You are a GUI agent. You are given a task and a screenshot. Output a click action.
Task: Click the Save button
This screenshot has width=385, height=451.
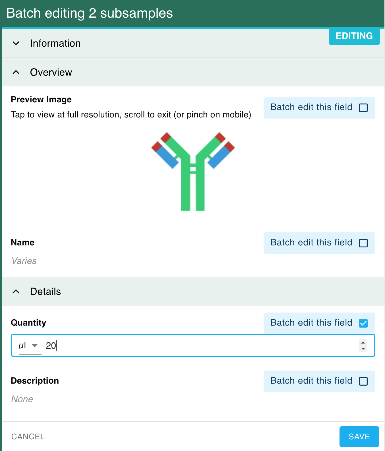(359, 436)
